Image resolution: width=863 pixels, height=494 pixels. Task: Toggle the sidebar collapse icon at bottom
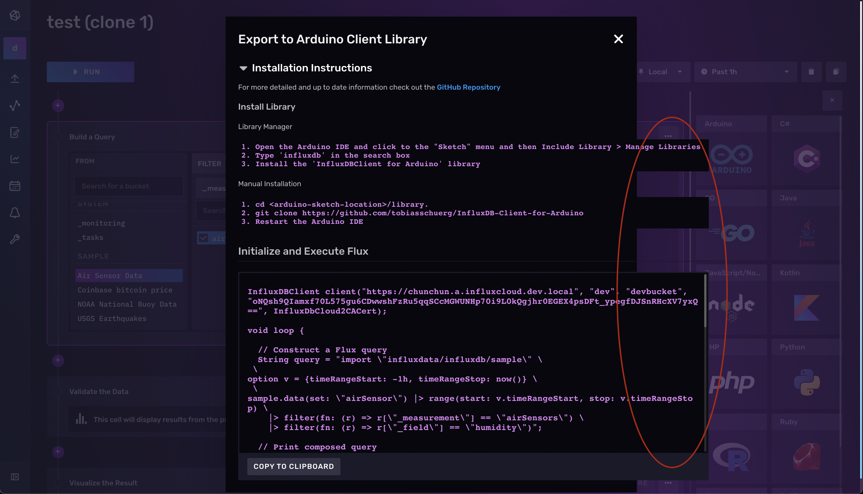point(15,477)
